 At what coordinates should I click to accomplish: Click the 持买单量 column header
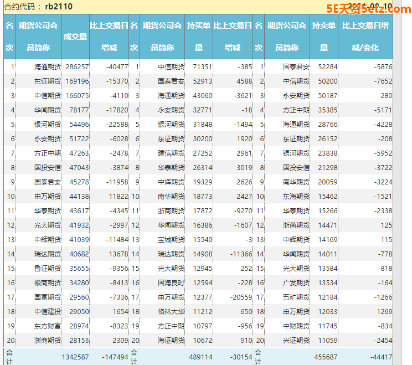point(198,37)
